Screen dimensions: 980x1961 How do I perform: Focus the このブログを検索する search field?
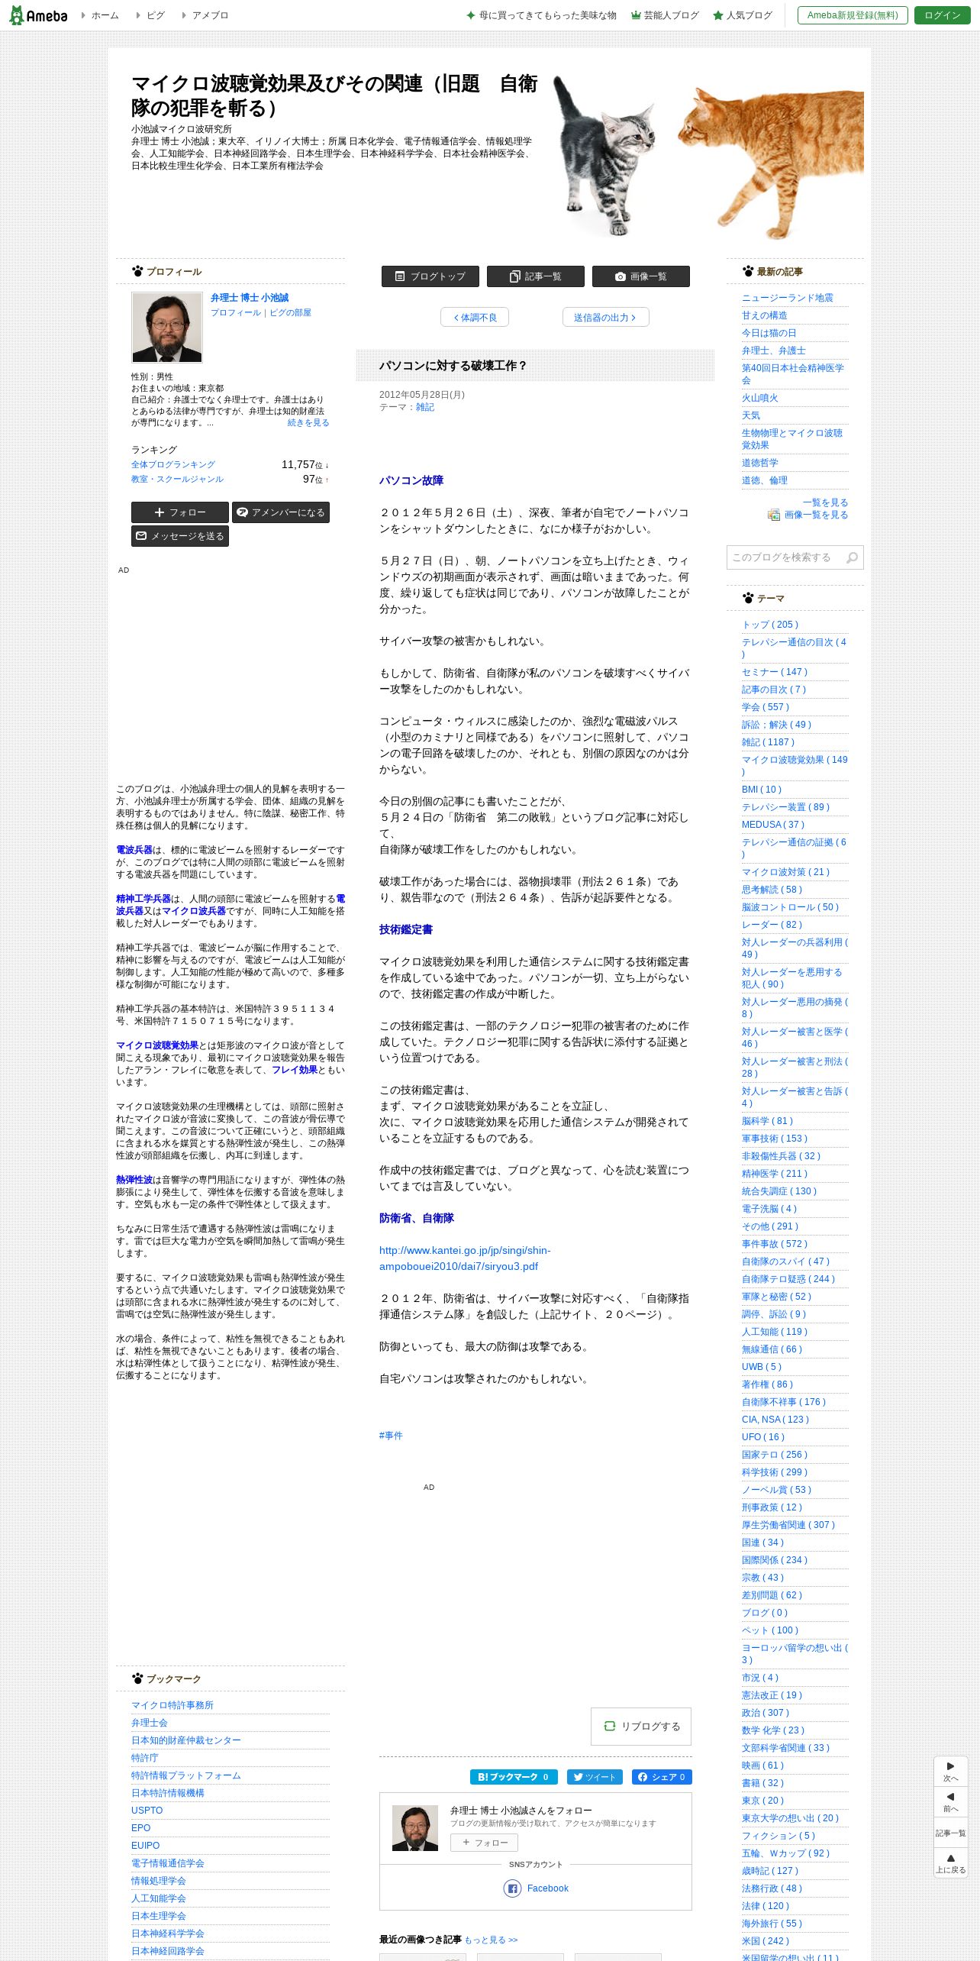(785, 557)
